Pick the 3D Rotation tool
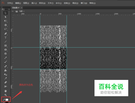Image resolution: width=135 pixels, height=103 pixels. coord(5,25)
